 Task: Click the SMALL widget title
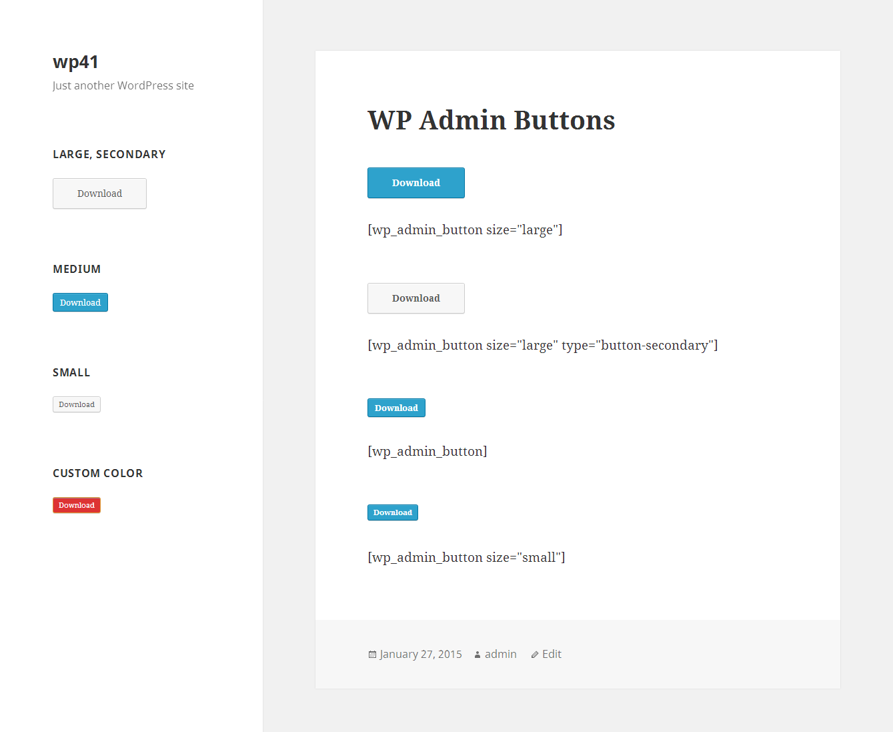(71, 372)
